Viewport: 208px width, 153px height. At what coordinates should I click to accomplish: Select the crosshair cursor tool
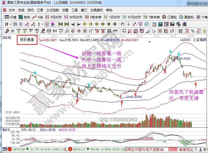(x=129, y=24)
